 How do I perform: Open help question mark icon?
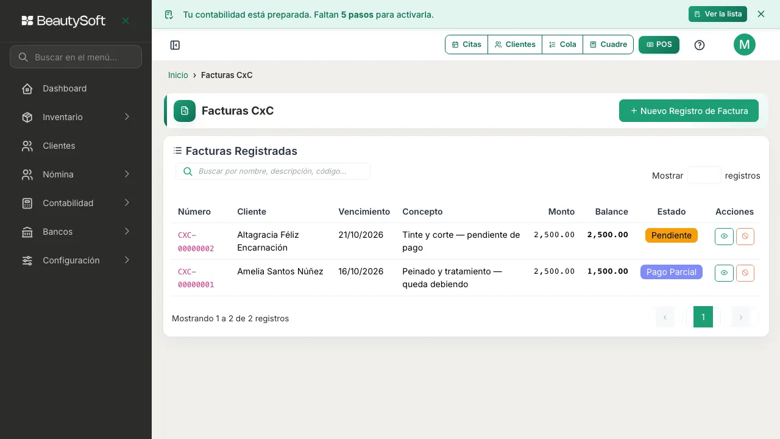point(700,45)
